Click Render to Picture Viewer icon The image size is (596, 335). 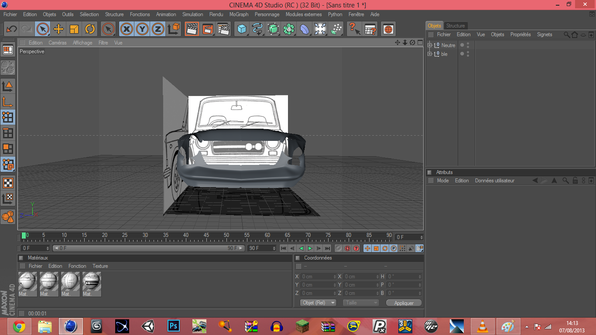(x=208, y=29)
